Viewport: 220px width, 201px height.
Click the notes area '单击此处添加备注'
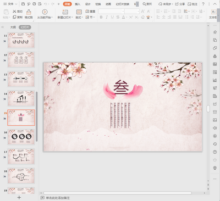58,198
